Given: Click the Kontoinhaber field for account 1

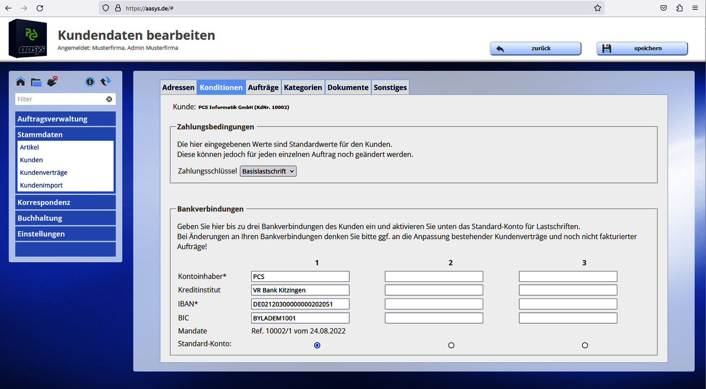Looking at the screenshot, I should 300,276.
